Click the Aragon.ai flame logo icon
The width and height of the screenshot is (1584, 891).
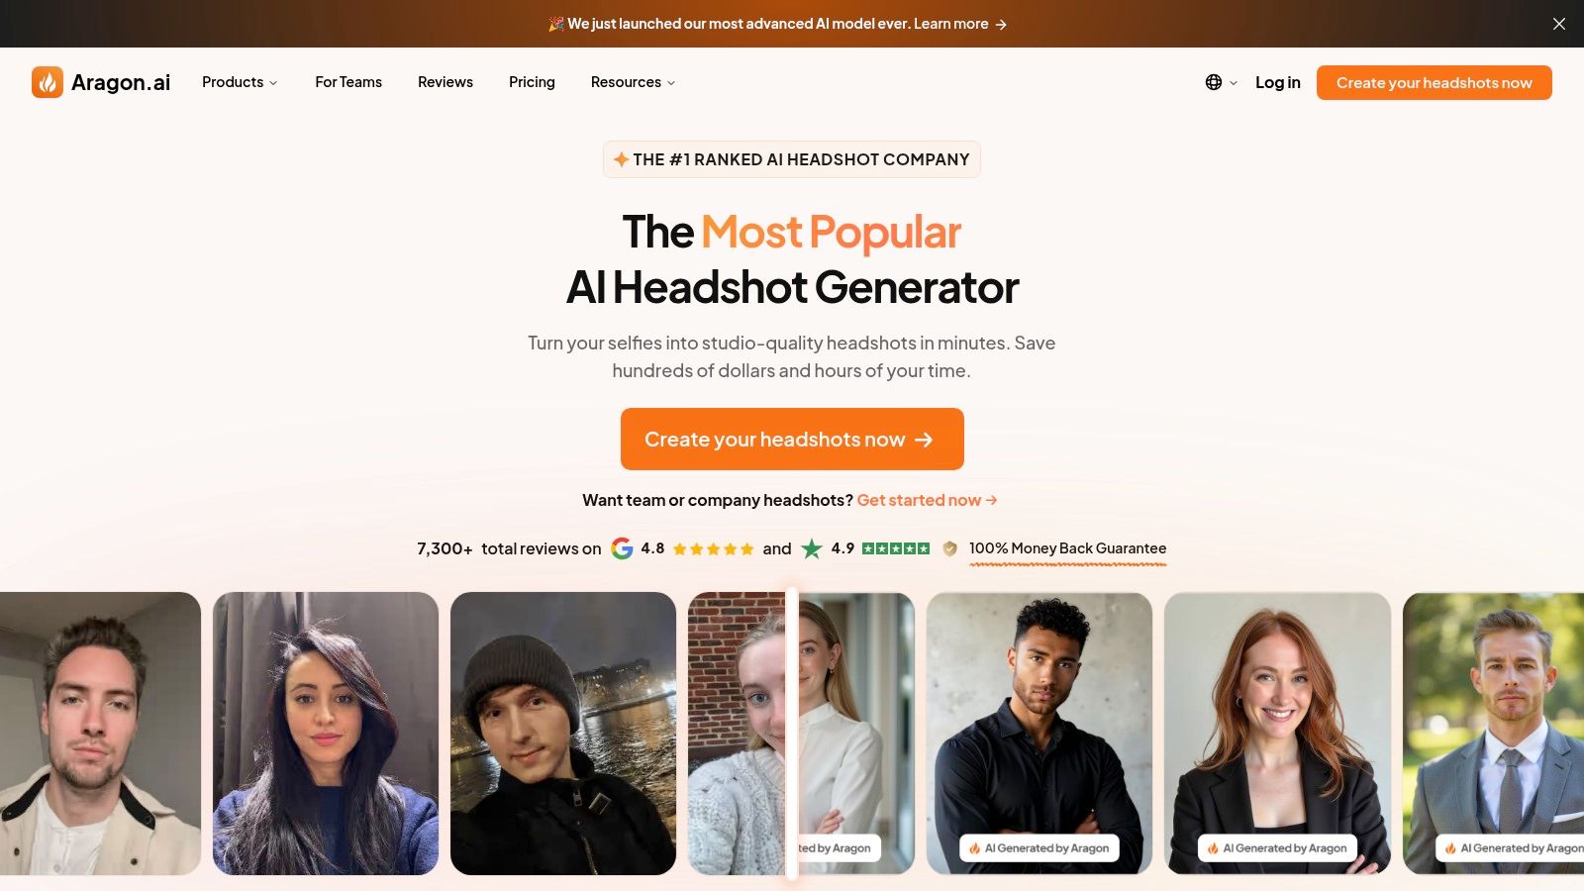pyautogui.click(x=48, y=82)
